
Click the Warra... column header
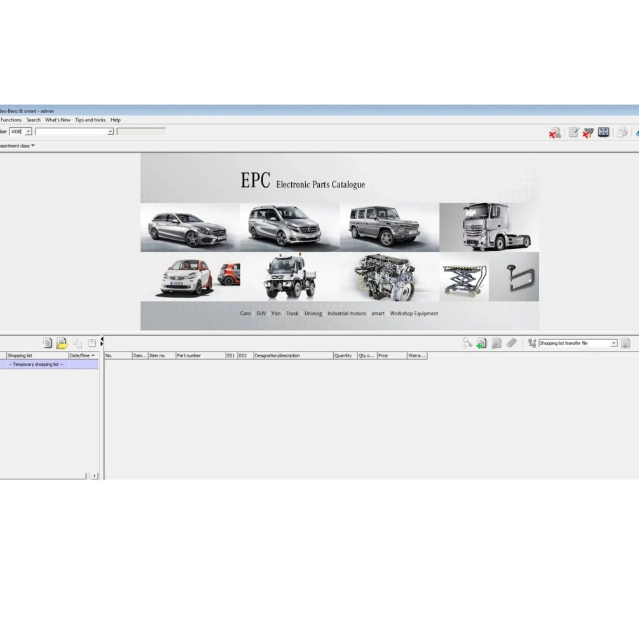417,355
